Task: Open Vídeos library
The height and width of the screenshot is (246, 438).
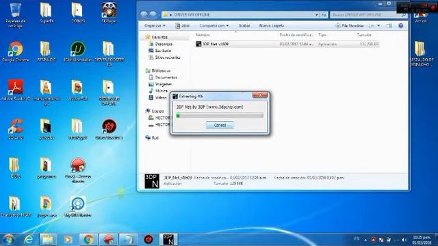Action: pos(161,98)
